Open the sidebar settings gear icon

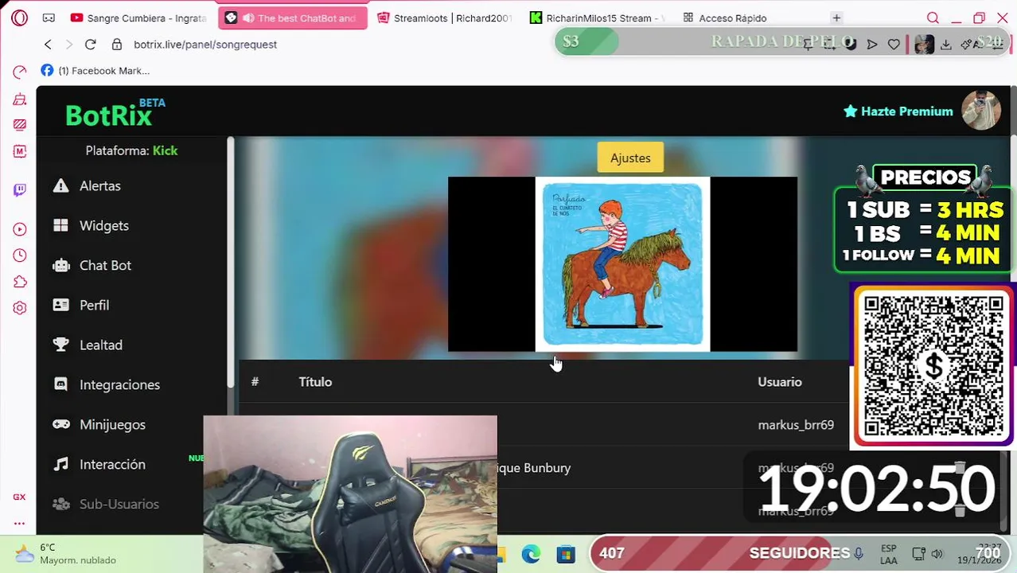click(x=20, y=308)
